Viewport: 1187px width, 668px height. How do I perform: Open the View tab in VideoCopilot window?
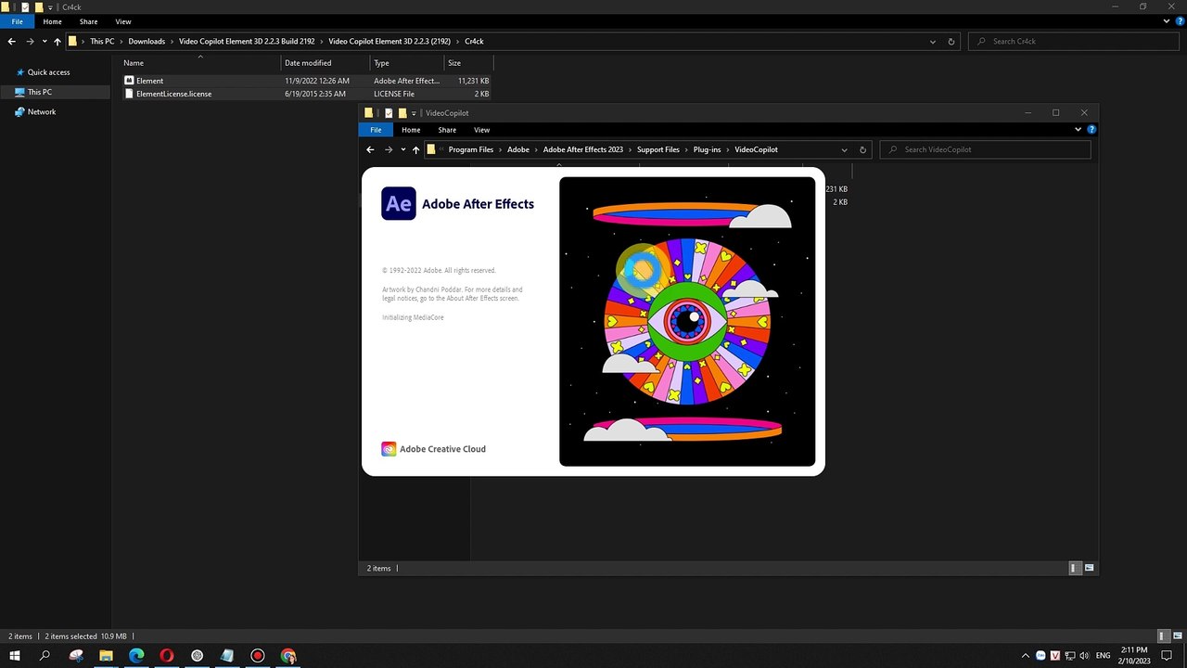[x=481, y=130]
